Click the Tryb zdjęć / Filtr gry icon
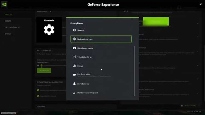This screenshot has height=115, width=205. (x=74, y=57)
